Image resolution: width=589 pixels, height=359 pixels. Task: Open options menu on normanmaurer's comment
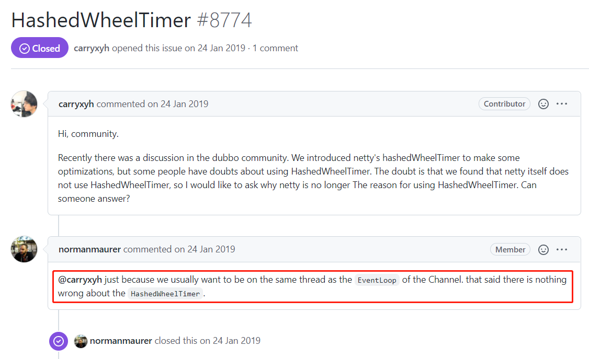coord(562,250)
